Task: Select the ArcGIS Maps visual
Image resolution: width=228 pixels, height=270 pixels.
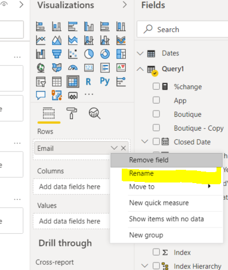Action: (x=57, y=95)
